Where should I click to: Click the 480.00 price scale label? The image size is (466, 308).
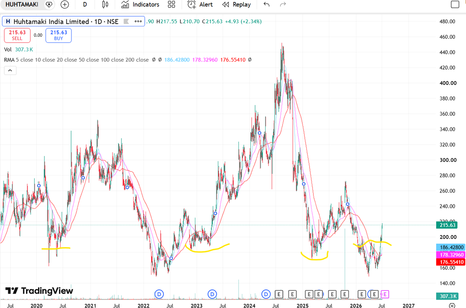point(448,22)
